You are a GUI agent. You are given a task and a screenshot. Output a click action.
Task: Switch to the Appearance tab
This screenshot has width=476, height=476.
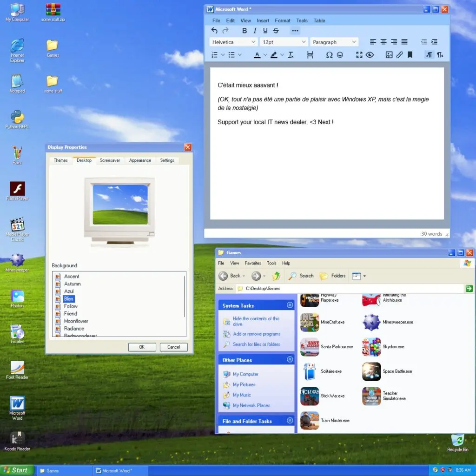pyautogui.click(x=140, y=160)
